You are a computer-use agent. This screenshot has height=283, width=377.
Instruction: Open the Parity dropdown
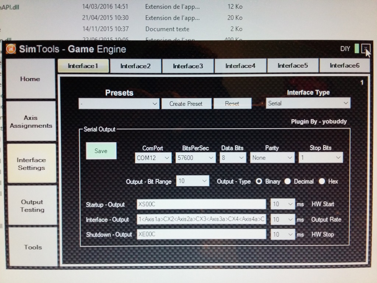pos(272,158)
